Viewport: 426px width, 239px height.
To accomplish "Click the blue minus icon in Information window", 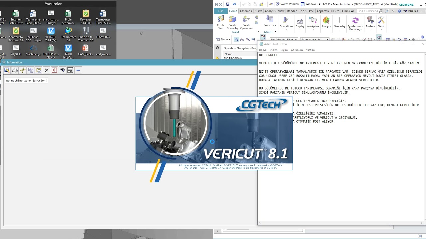I will (78, 70).
